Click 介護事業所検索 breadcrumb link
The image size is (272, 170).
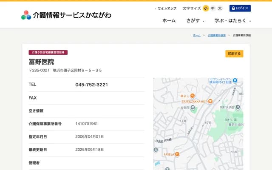217,35
